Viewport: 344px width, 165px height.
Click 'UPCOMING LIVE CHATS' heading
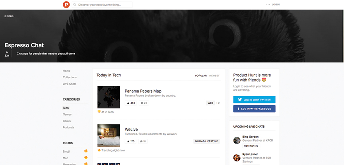pyautogui.click(x=249, y=126)
